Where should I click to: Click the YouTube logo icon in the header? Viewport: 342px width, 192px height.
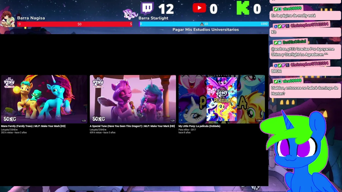199,8
